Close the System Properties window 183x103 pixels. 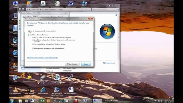(66, 13)
